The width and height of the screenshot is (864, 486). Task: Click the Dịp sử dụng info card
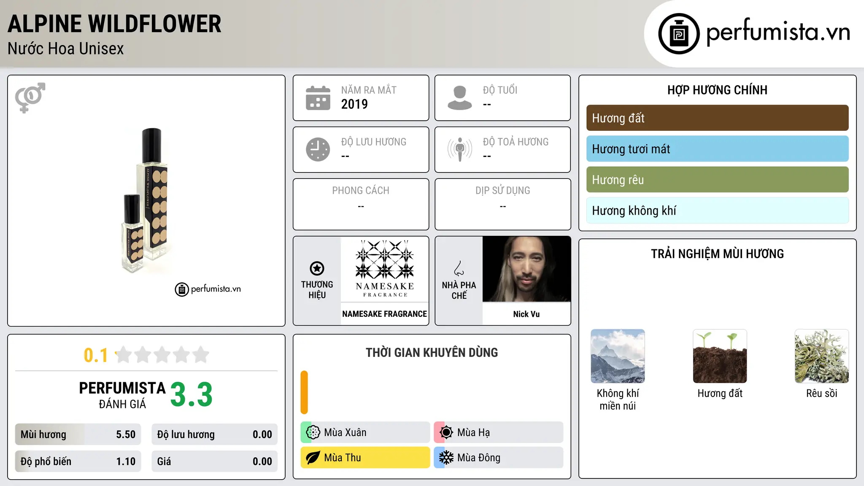[502, 204]
